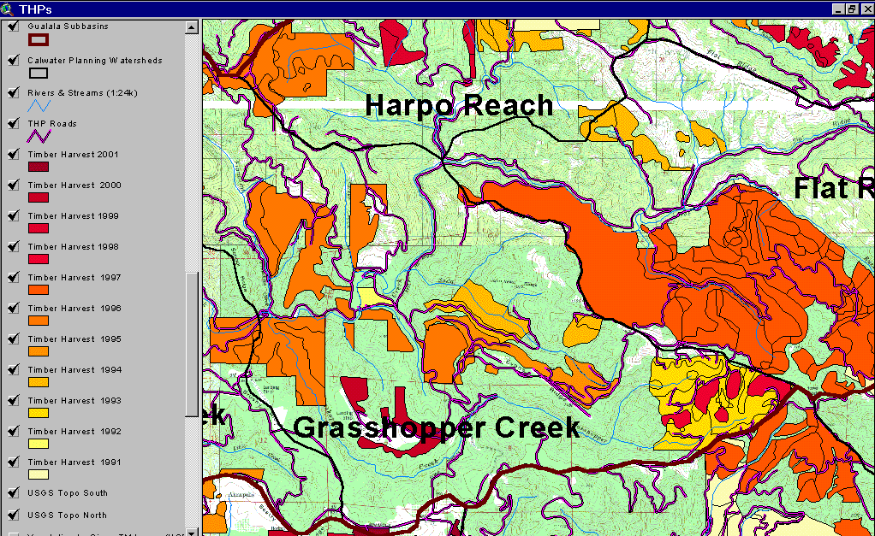Click the Rivers & Streams blue line symbol
875x536 pixels.
tap(39, 105)
